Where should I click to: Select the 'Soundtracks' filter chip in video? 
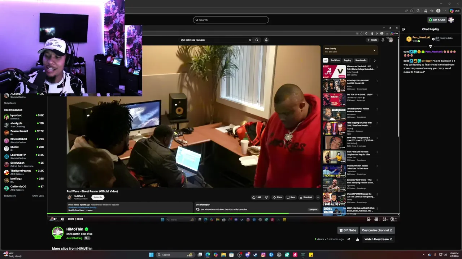click(x=361, y=60)
